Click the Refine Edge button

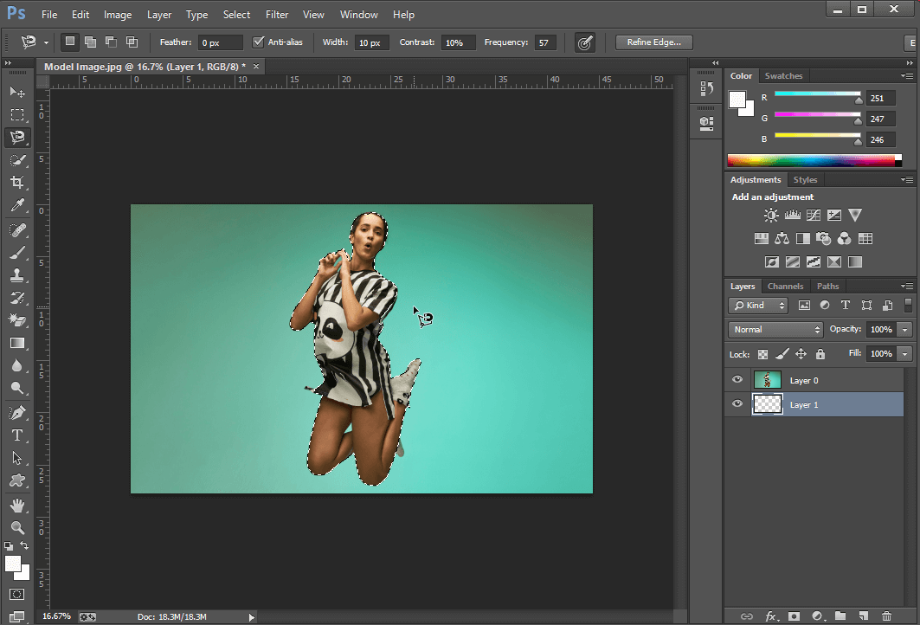[653, 42]
